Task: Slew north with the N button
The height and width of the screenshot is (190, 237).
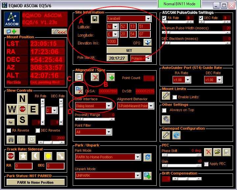Action: tap(22, 99)
